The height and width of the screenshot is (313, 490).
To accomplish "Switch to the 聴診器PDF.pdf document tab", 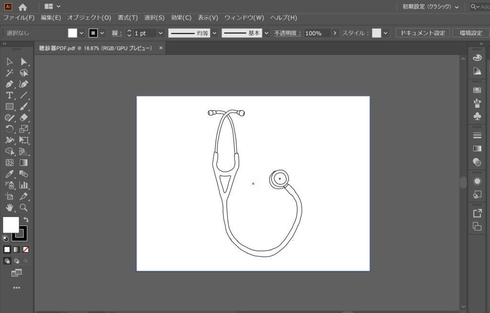I will point(96,48).
